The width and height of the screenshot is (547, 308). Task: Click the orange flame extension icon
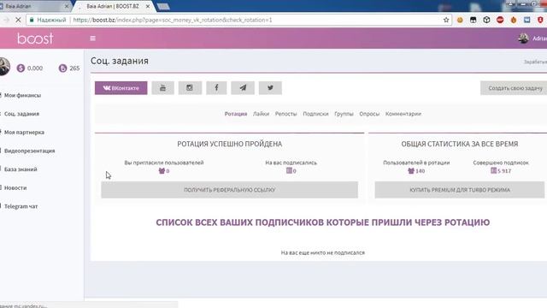514,20
